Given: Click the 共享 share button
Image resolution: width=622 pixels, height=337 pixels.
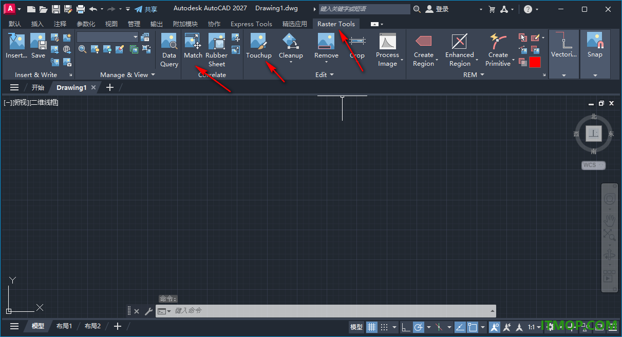Looking at the screenshot, I should tap(146, 9).
